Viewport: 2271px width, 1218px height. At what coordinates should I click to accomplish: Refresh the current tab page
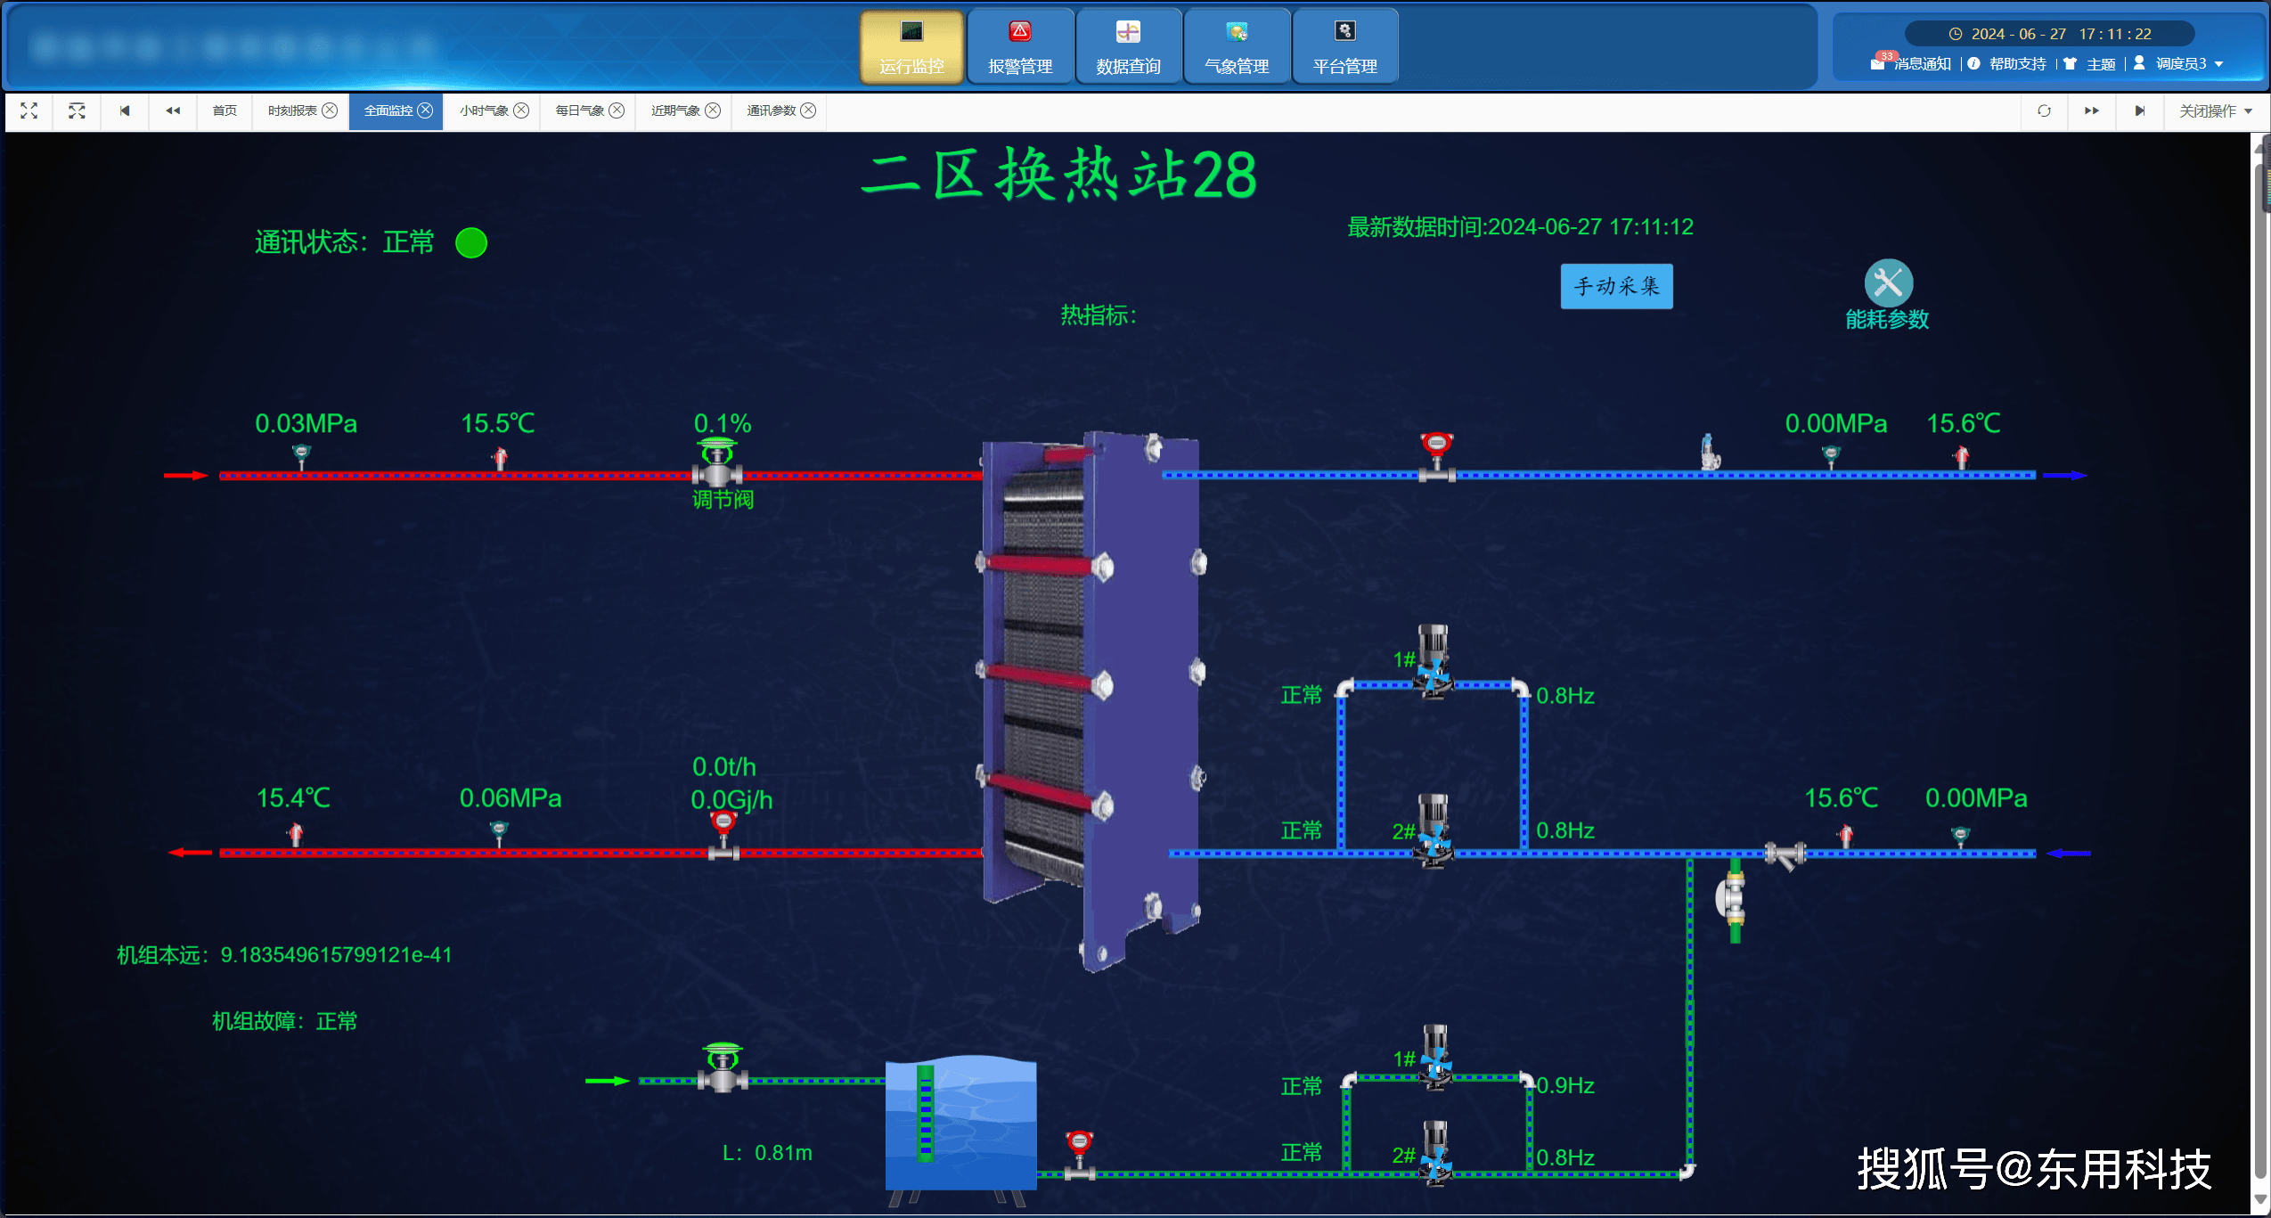[2044, 110]
